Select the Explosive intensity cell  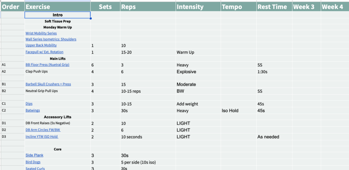point(198,72)
